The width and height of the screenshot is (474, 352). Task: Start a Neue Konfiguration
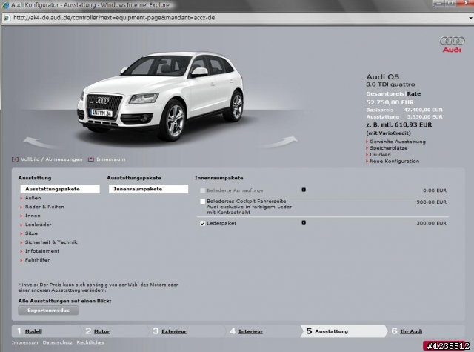(394, 162)
